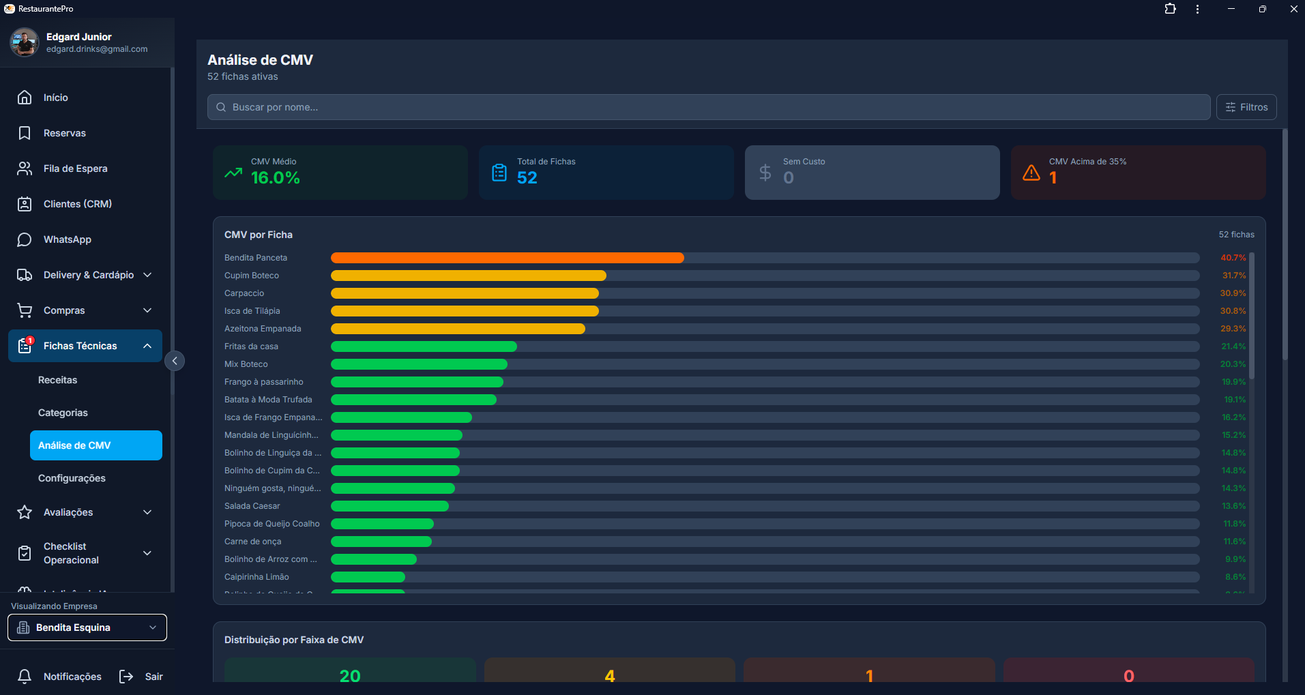Click the Fila de Espera people icon

25,168
